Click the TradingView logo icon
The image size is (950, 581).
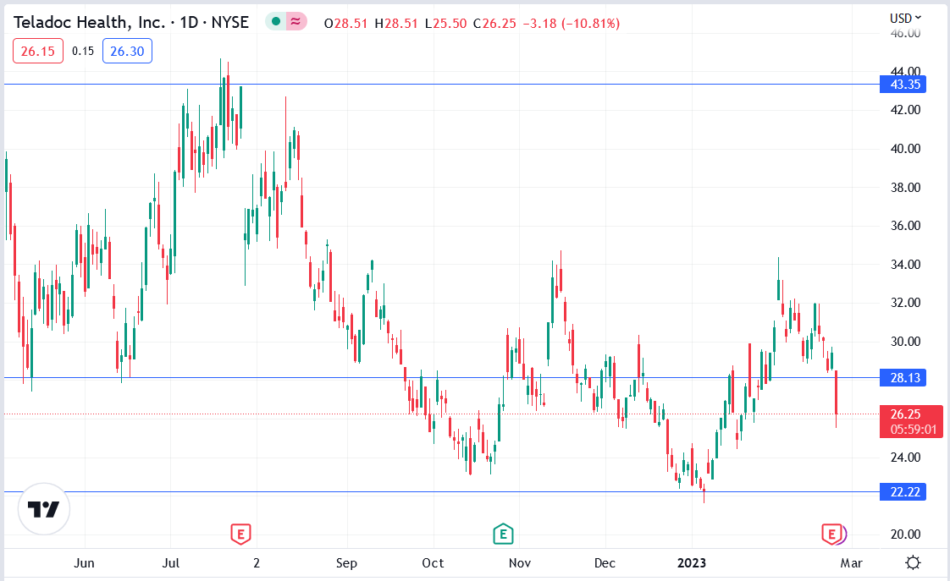[x=44, y=509]
